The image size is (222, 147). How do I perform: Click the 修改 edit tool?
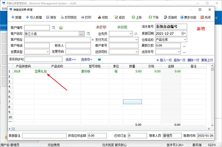120,17
